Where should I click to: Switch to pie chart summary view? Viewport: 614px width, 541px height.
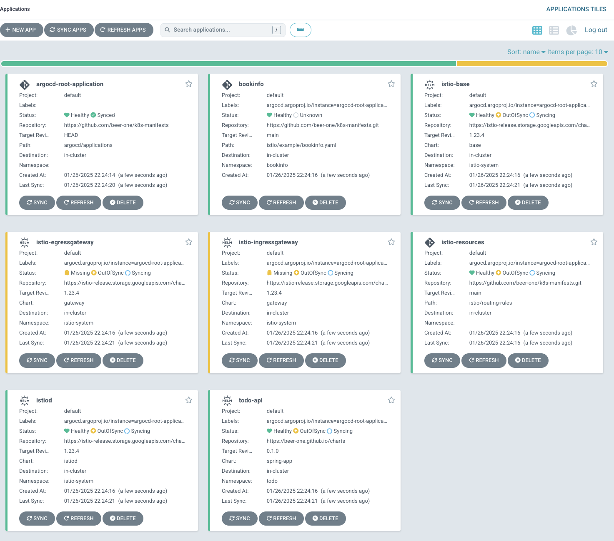[571, 30]
